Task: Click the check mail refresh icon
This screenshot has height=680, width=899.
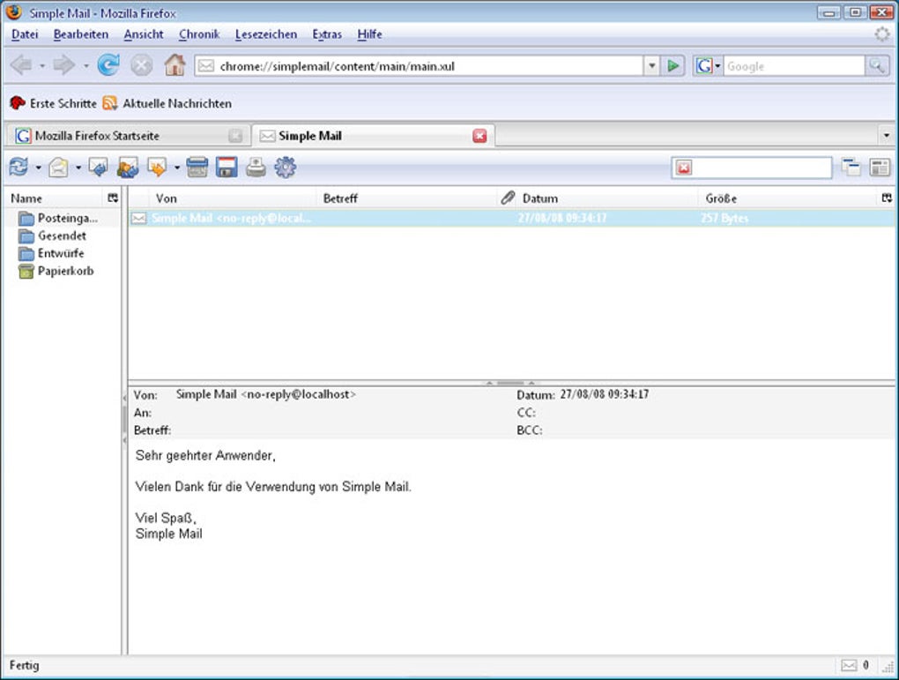Action: point(19,168)
